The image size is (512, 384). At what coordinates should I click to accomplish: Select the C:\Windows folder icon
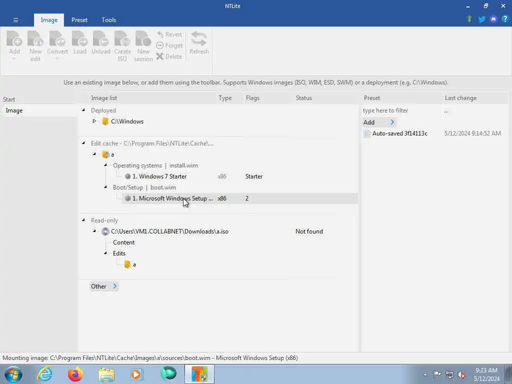pyautogui.click(x=105, y=121)
